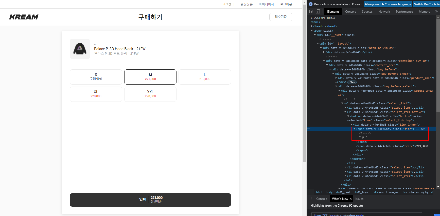Screen dimensions: 440x216
Task: Expand the head element node
Action: [x=312, y=26]
